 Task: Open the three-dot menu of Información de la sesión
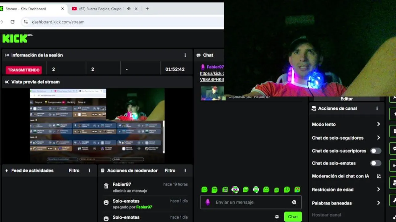tap(185, 55)
